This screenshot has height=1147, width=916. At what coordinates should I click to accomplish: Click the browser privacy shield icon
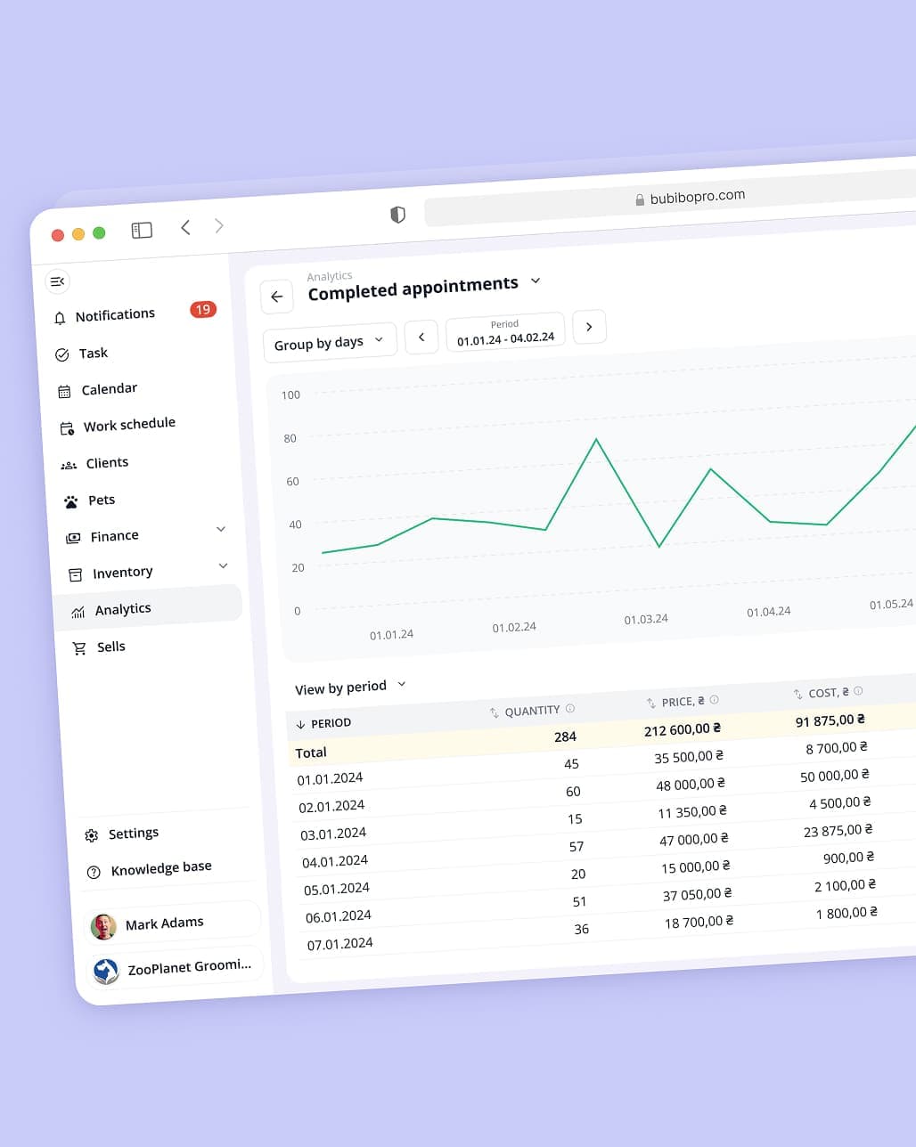pos(397,215)
